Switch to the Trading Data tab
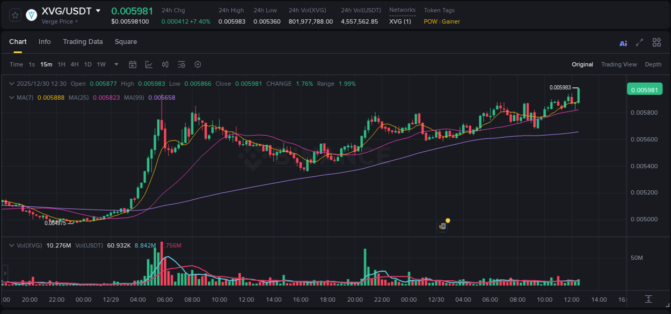This screenshot has height=314, width=671. pyautogui.click(x=83, y=42)
